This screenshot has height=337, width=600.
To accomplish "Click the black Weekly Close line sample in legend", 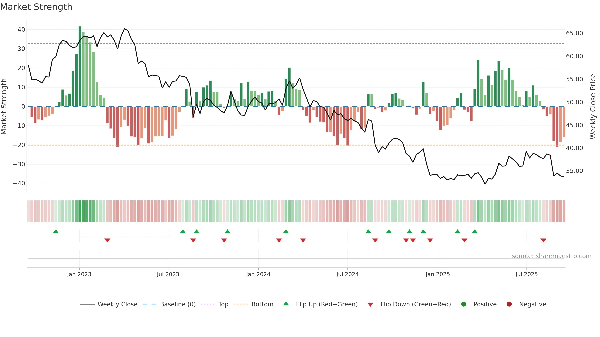I will click(87, 304).
